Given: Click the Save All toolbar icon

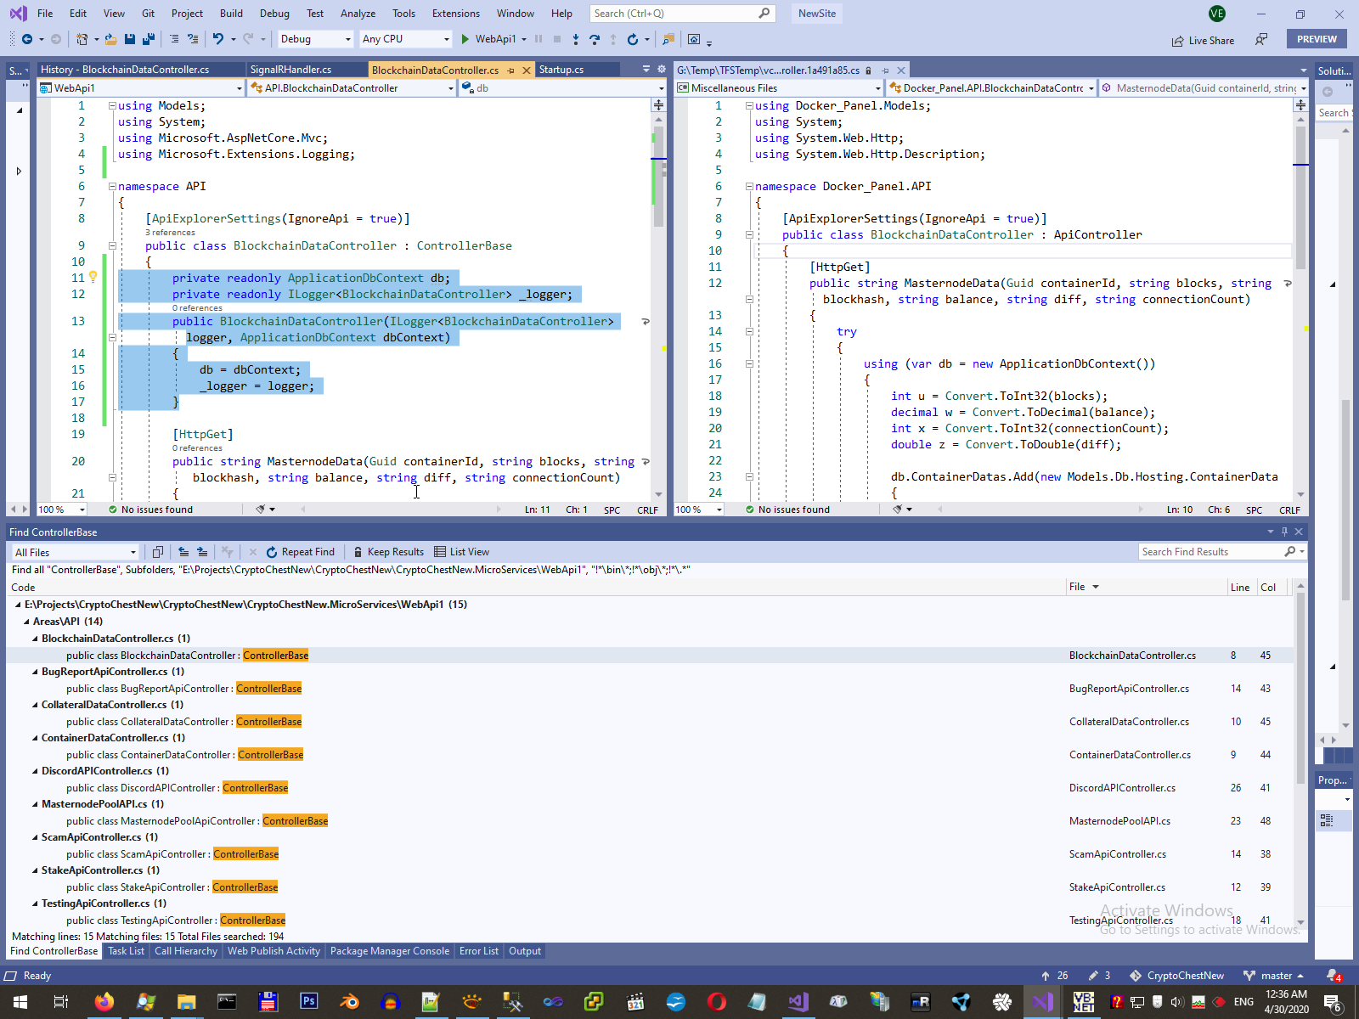Looking at the screenshot, I should coord(148,39).
